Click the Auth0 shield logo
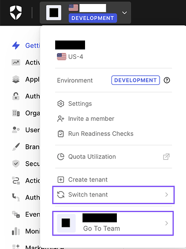 tap(16, 12)
